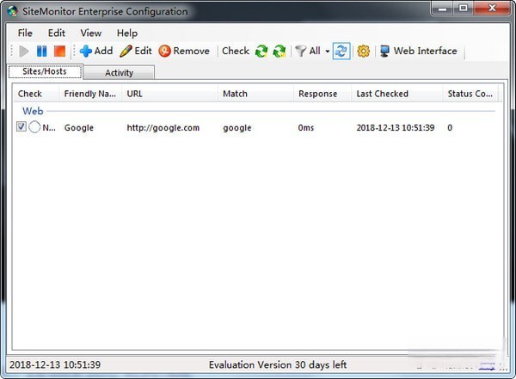The width and height of the screenshot is (516, 379).
Task: Click the 0ms response value
Action: pyautogui.click(x=306, y=128)
